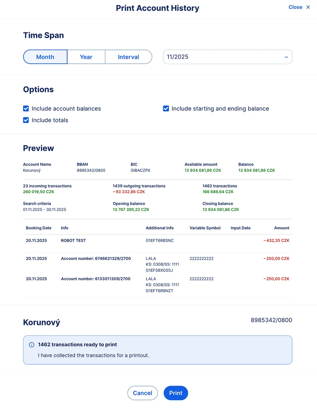
Task: Click account number 8985342/0800
Action: pyautogui.click(x=271, y=320)
